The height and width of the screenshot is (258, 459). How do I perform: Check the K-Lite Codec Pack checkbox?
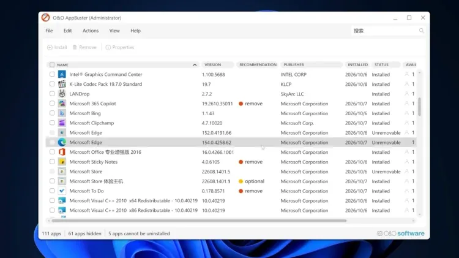pos(52,84)
